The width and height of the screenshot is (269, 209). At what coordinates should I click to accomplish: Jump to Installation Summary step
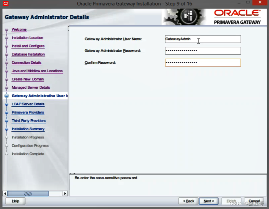point(28,129)
